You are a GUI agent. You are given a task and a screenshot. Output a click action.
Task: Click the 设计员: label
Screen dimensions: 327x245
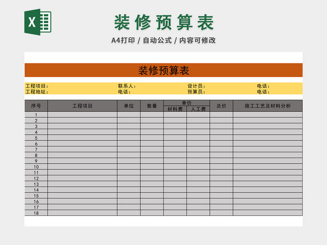196,86
